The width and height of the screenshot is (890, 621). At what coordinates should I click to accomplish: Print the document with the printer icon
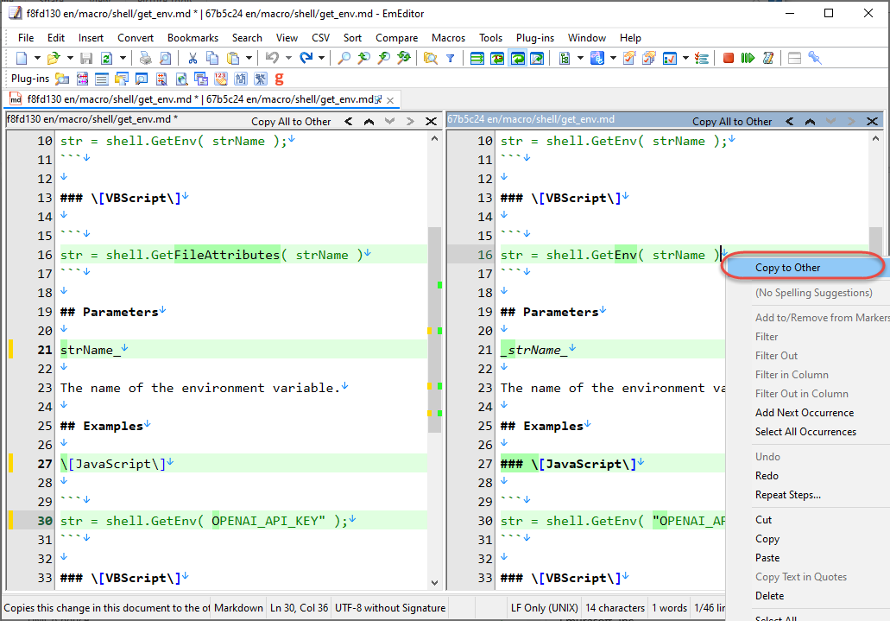pos(146,58)
